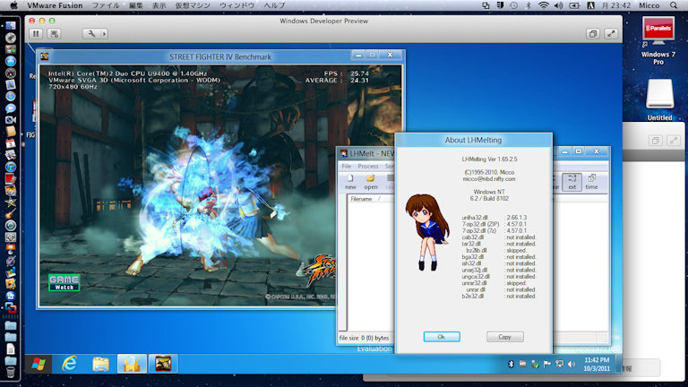Click the open archive icon in LHMelt toolbar
Image resolution: width=688 pixels, height=387 pixels.
coord(371,182)
